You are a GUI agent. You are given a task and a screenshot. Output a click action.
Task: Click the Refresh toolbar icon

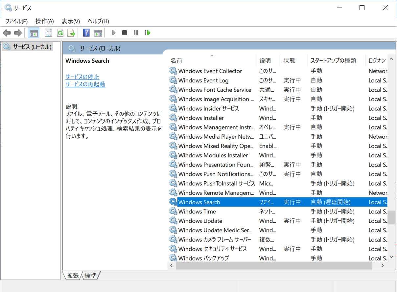tap(60, 33)
